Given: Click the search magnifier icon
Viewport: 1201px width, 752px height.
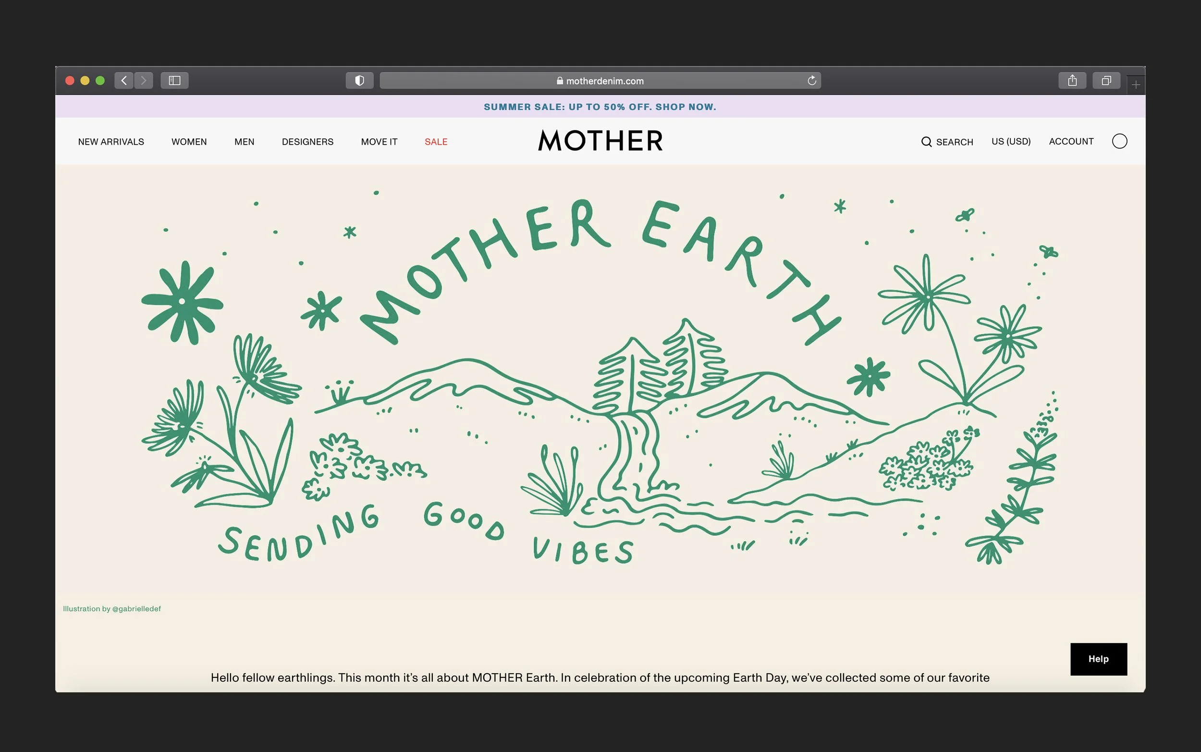Looking at the screenshot, I should pyautogui.click(x=926, y=142).
